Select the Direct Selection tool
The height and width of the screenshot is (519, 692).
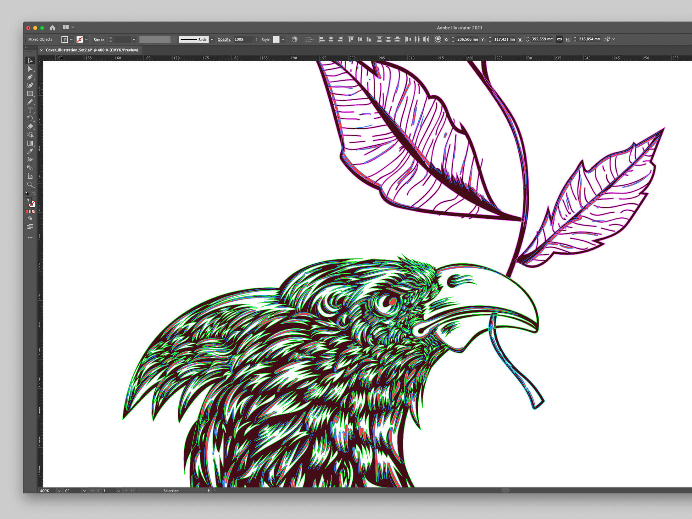tap(30, 69)
